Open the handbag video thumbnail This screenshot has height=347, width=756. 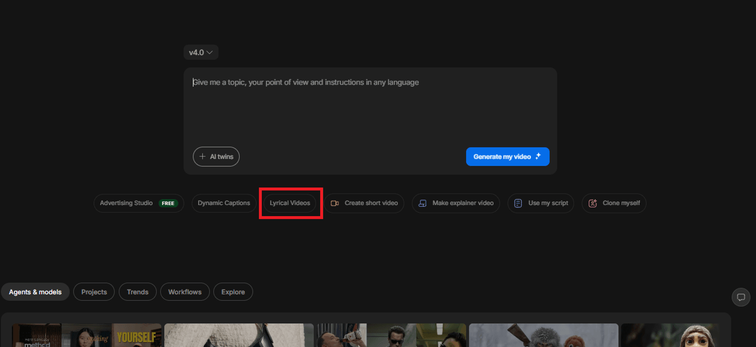pyautogui.click(x=239, y=335)
